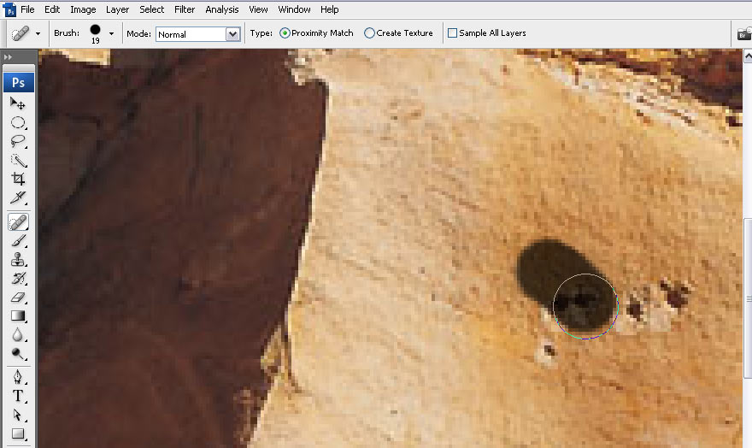The image size is (752, 448).
Task: Open the tool preset picker arrow
Action: [38, 33]
